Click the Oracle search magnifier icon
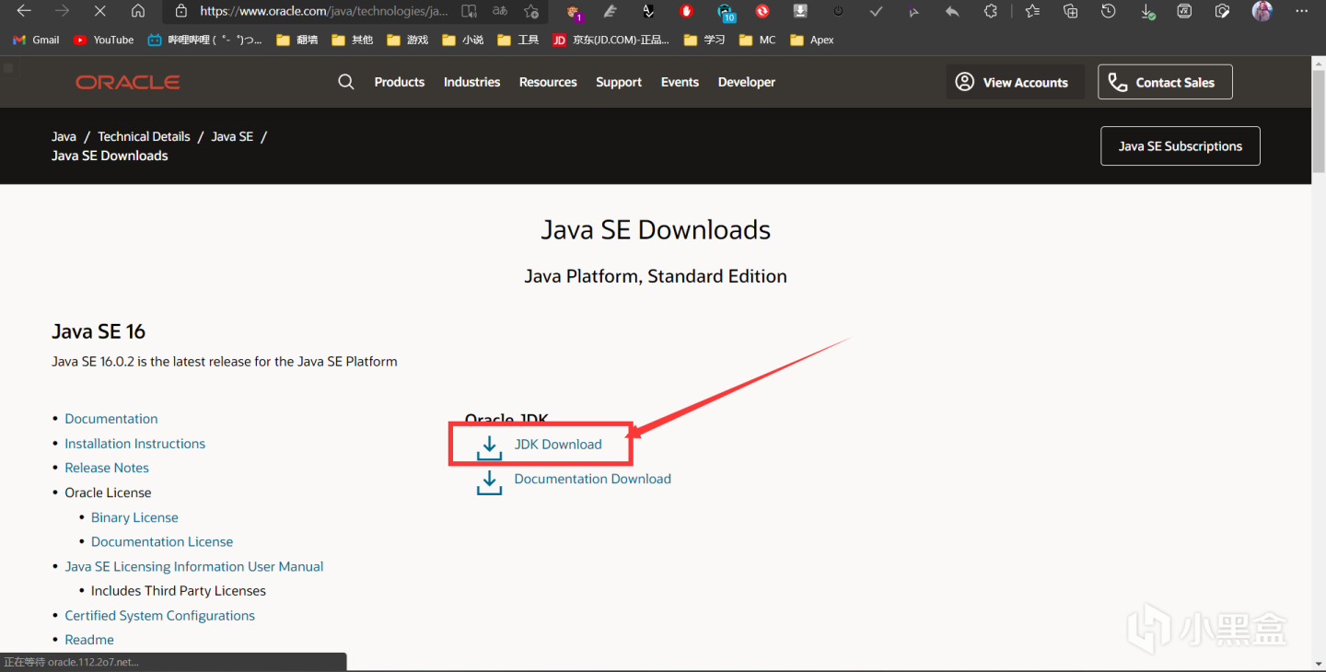This screenshot has height=672, width=1326. click(x=345, y=82)
